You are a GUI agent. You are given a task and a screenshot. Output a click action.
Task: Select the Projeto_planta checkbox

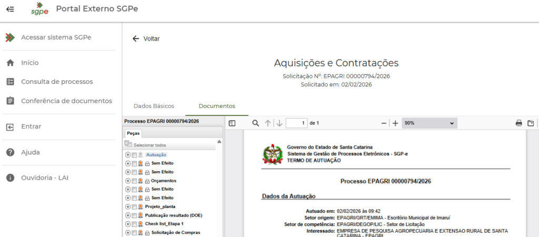[x=134, y=206]
